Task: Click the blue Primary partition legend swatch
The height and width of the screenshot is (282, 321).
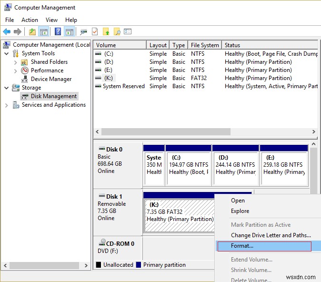Action: [x=139, y=265]
